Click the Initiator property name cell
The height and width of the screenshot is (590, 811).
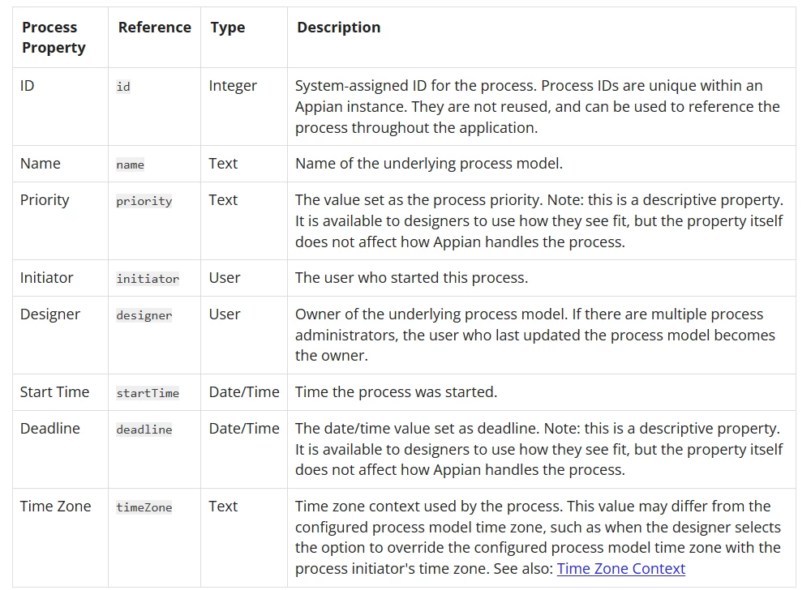point(46,278)
